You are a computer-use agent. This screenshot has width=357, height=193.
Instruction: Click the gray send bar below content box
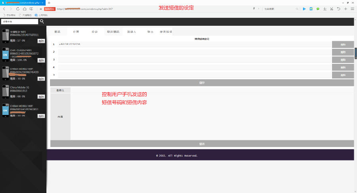202,144
